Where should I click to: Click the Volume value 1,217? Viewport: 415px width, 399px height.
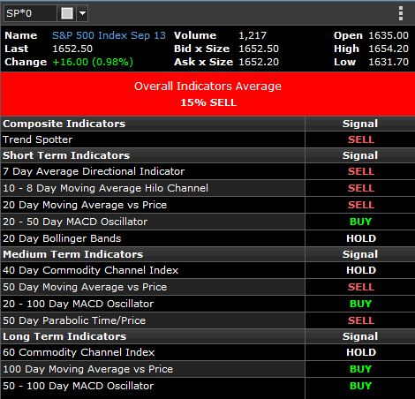(x=253, y=35)
